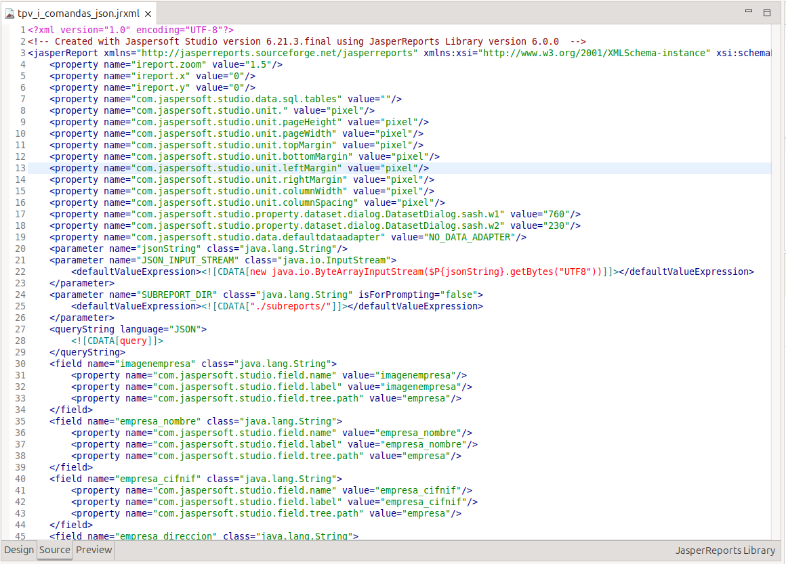Click the field.label empresa_cifnif property line
This screenshot has width=786, height=564.
coord(274,502)
